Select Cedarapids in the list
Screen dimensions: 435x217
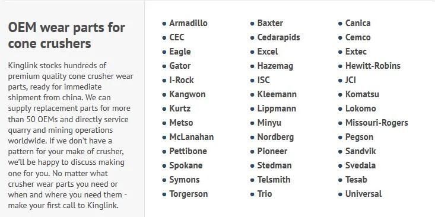point(278,37)
